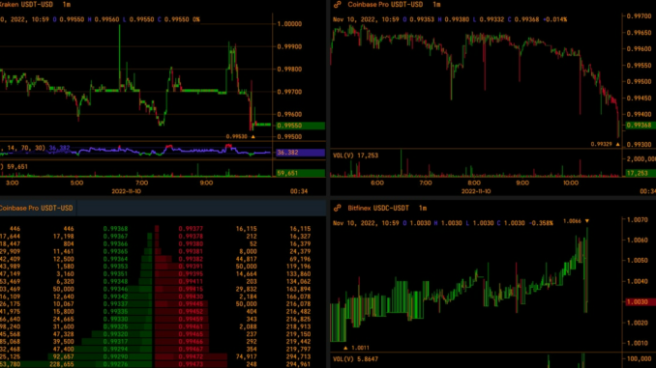Image resolution: width=656 pixels, height=368 pixels.
Task: Open the Coinbase Pro USDT-USD order book tab
Action: (37, 208)
